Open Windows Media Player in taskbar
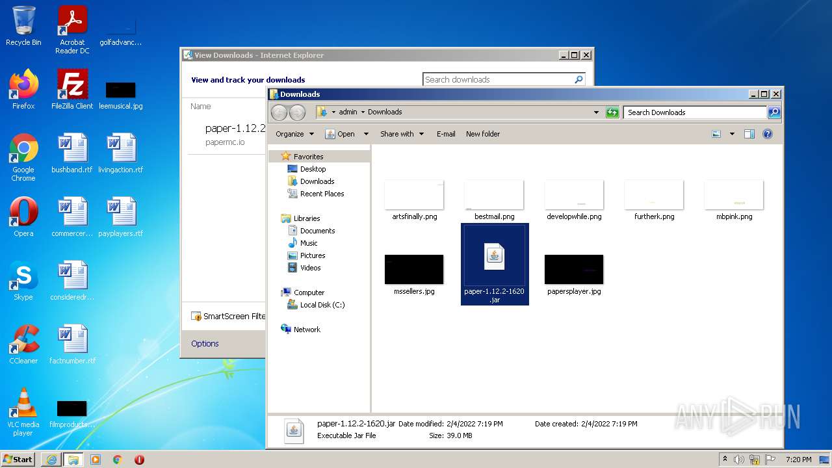The image size is (832, 468). (x=96, y=460)
